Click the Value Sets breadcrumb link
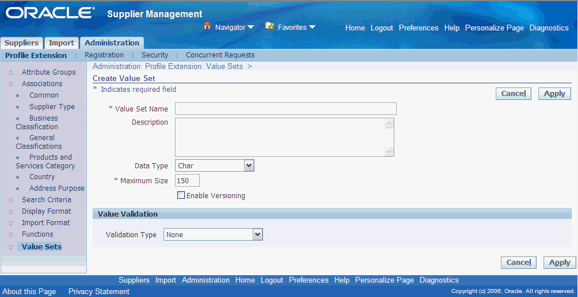This screenshot has height=297, width=578. click(224, 67)
